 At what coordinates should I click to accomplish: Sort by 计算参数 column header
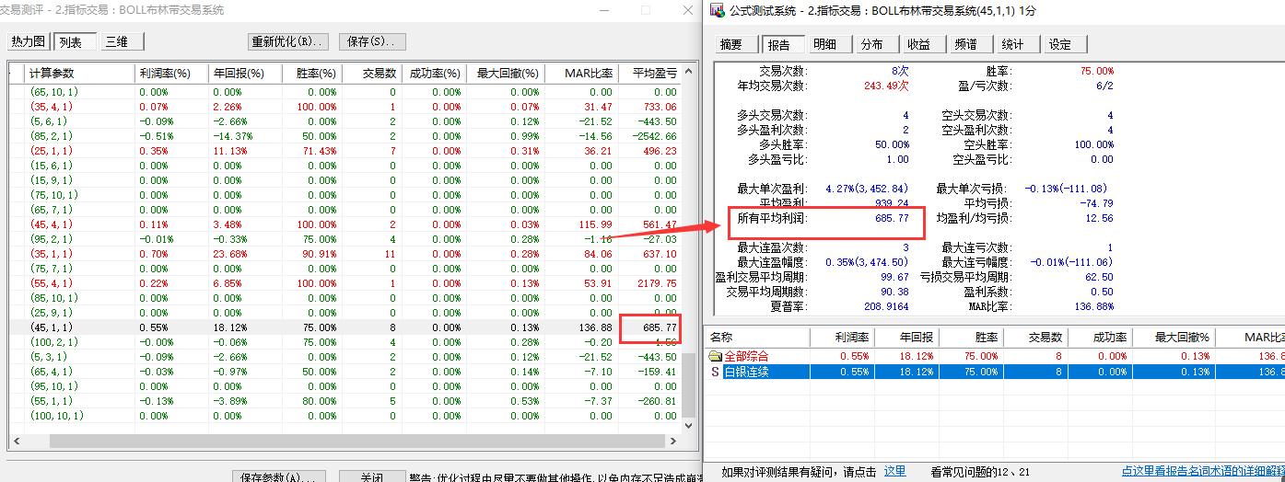click(79, 73)
